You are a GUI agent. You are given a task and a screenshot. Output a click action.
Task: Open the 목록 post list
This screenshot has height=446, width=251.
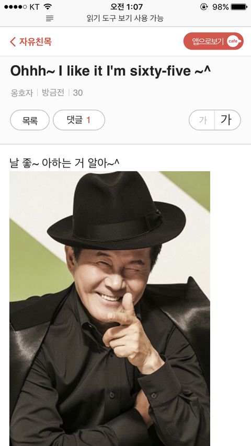pos(30,120)
